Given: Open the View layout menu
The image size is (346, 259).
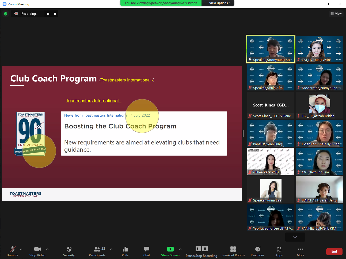Looking at the screenshot, I should [x=336, y=14].
